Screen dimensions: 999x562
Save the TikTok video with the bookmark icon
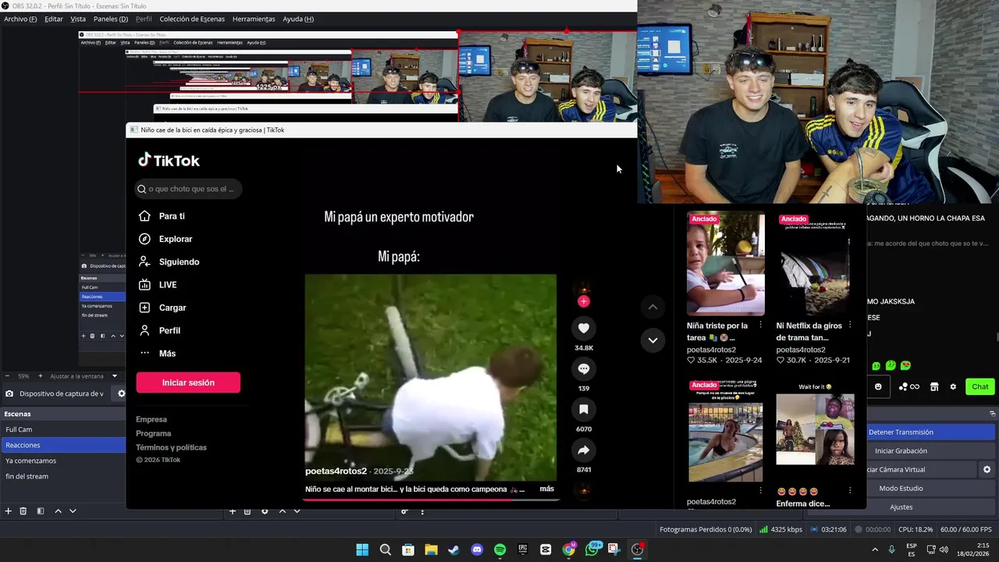coord(584,409)
